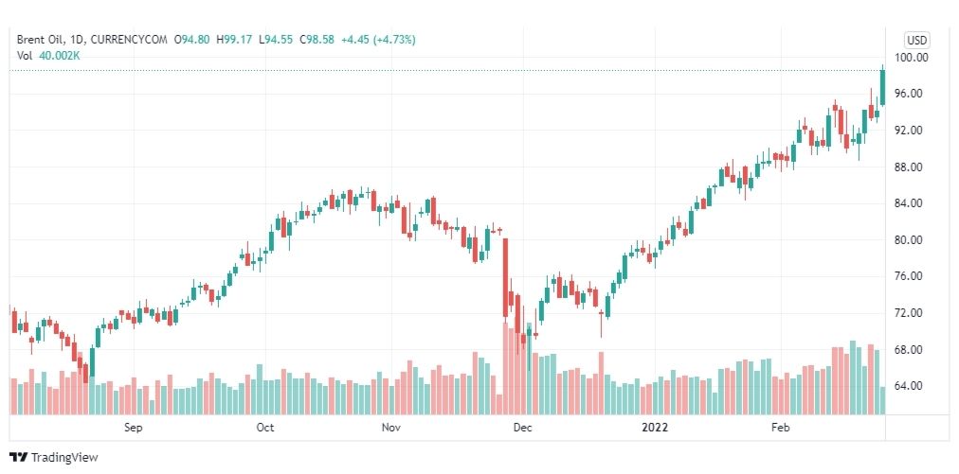Select the Nov marker on time axis
The height and width of the screenshot is (474, 959).
(390, 428)
